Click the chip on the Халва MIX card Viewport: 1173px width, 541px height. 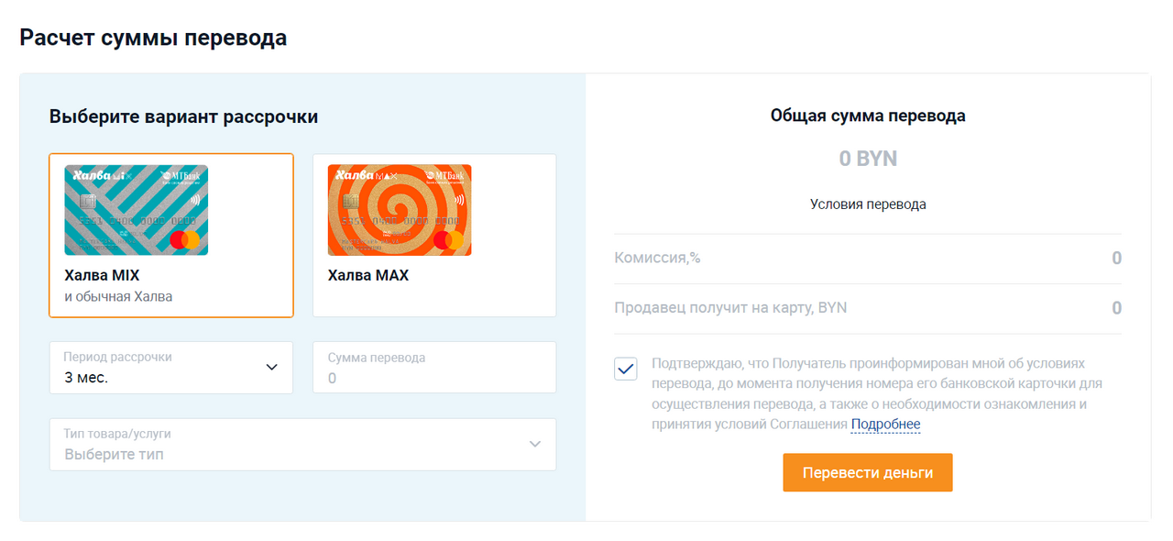(88, 202)
